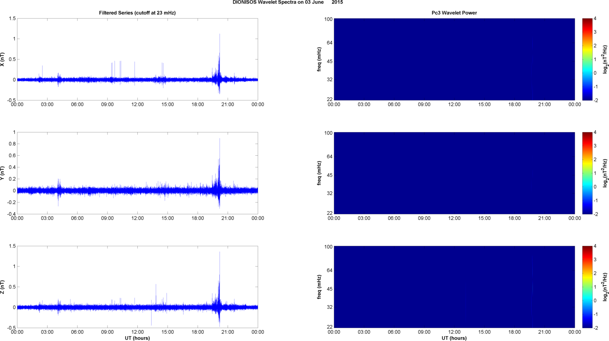Click 'UT (hours)' label under the bottom spectrogram
The height and width of the screenshot is (341, 609).
coord(454,338)
